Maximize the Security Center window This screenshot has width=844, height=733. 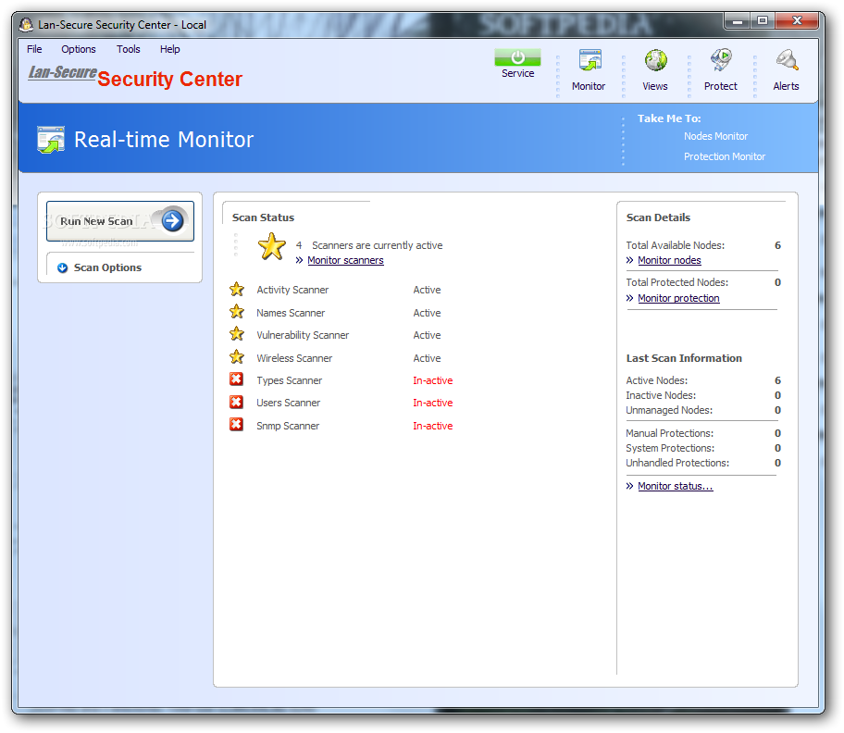[763, 21]
